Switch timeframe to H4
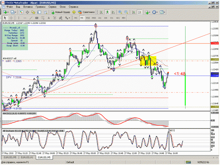 click(x=106, y=18)
